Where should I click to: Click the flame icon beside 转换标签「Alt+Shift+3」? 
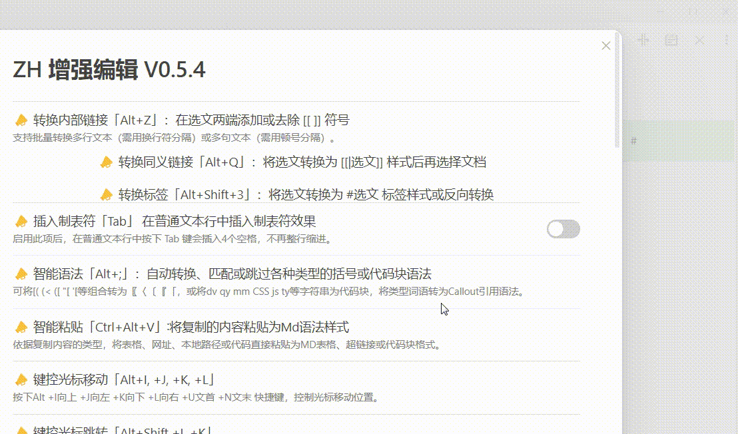pos(107,194)
